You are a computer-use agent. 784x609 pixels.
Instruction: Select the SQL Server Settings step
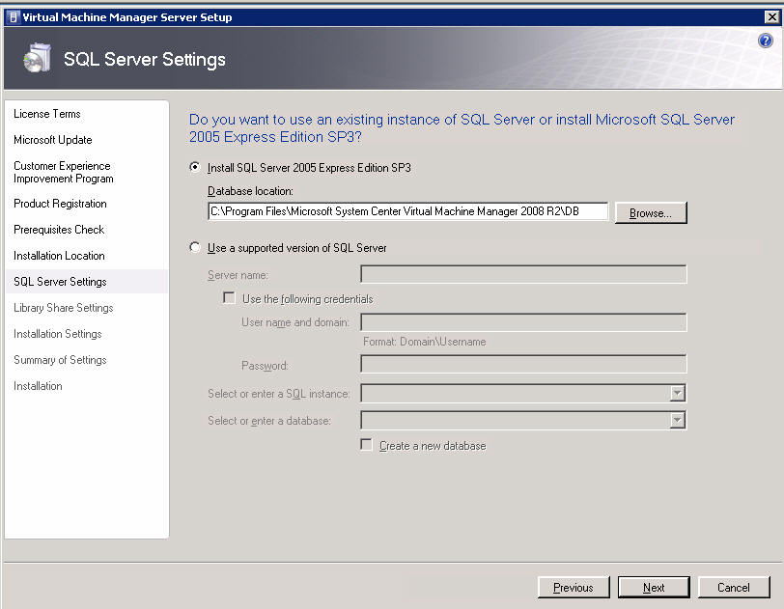pyautogui.click(x=87, y=282)
